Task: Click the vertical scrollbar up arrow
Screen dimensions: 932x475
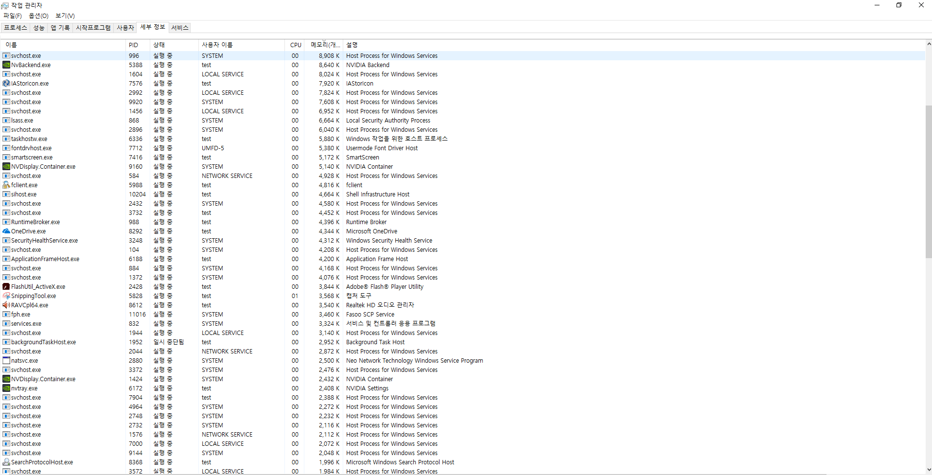Action: (929, 44)
